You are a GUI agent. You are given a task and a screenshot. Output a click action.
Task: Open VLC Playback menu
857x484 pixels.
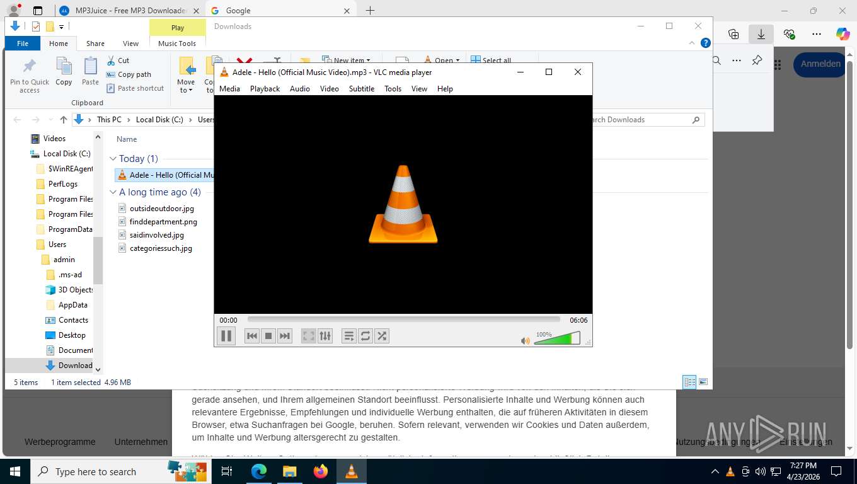(265, 89)
